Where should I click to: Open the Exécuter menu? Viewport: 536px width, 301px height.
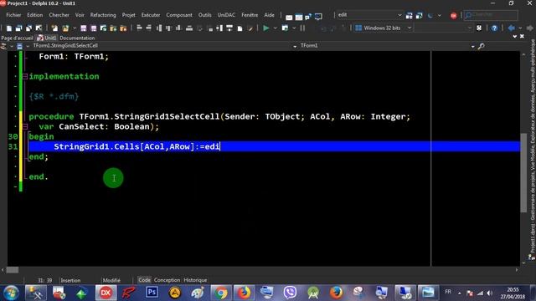[151, 15]
